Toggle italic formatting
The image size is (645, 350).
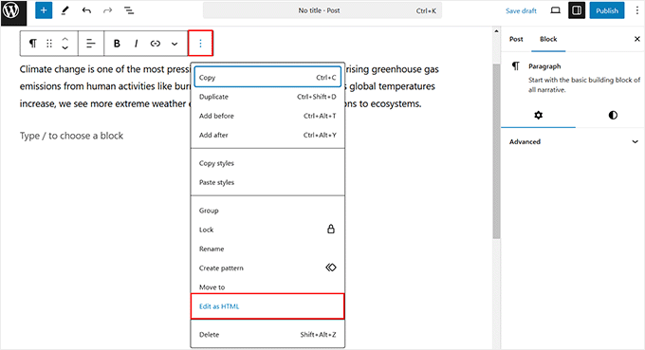(x=137, y=44)
